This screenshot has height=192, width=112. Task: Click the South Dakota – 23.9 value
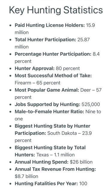[x=69, y=133]
